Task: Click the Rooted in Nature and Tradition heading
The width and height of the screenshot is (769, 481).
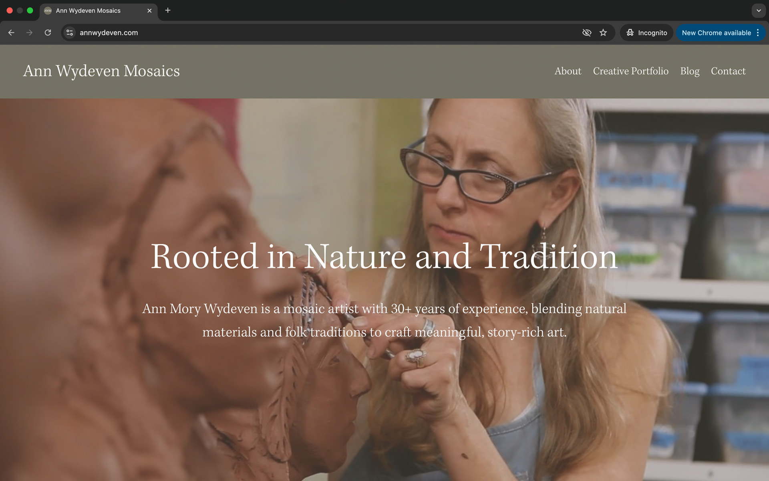Action: point(384,256)
